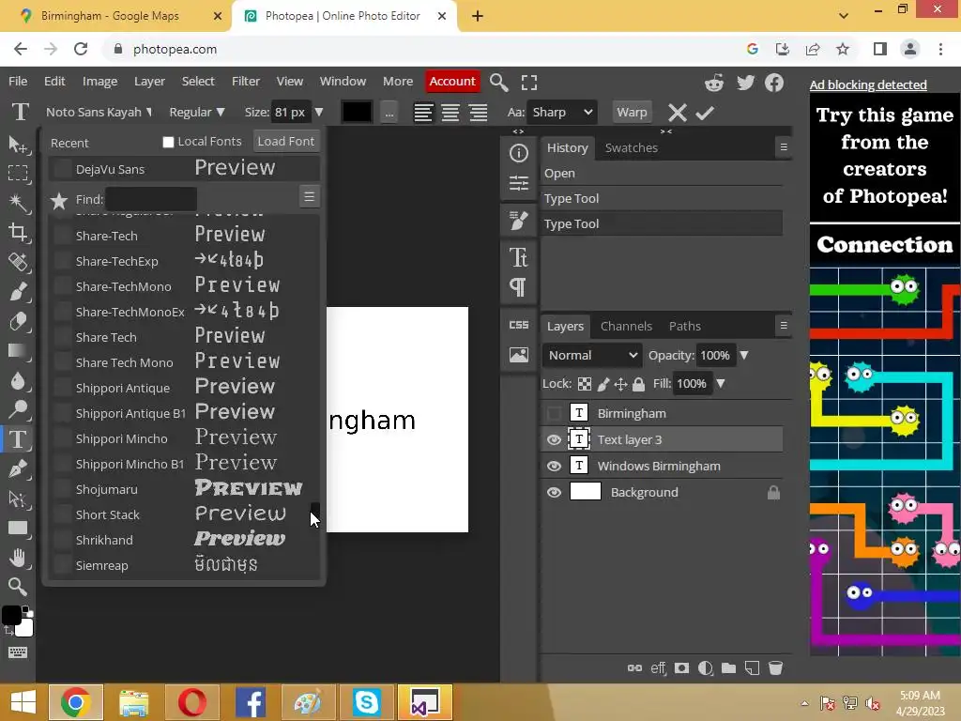Open the Ad blocking detected link
This screenshot has width=961, height=721.
pyautogui.click(x=868, y=85)
